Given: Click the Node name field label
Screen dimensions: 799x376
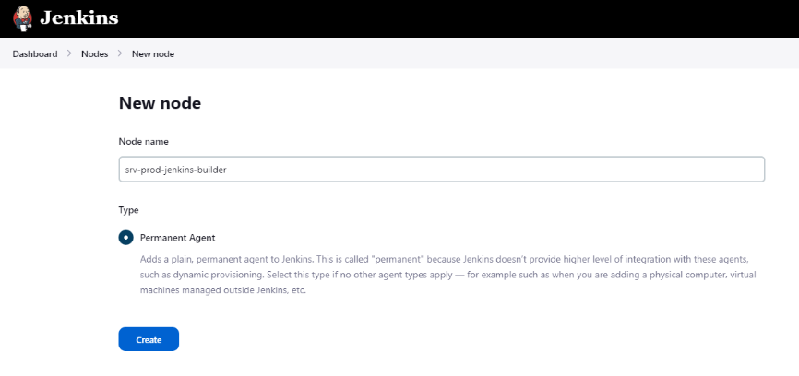Looking at the screenshot, I should coord(144,141).
